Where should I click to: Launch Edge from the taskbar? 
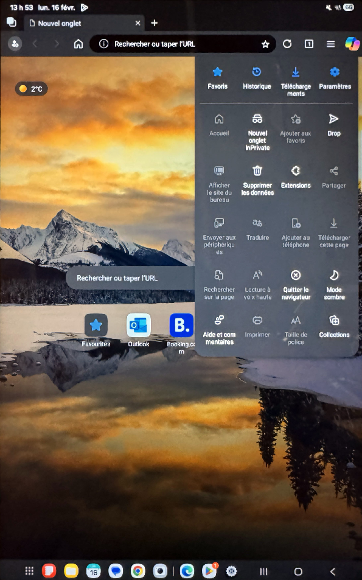click(187, 571)
